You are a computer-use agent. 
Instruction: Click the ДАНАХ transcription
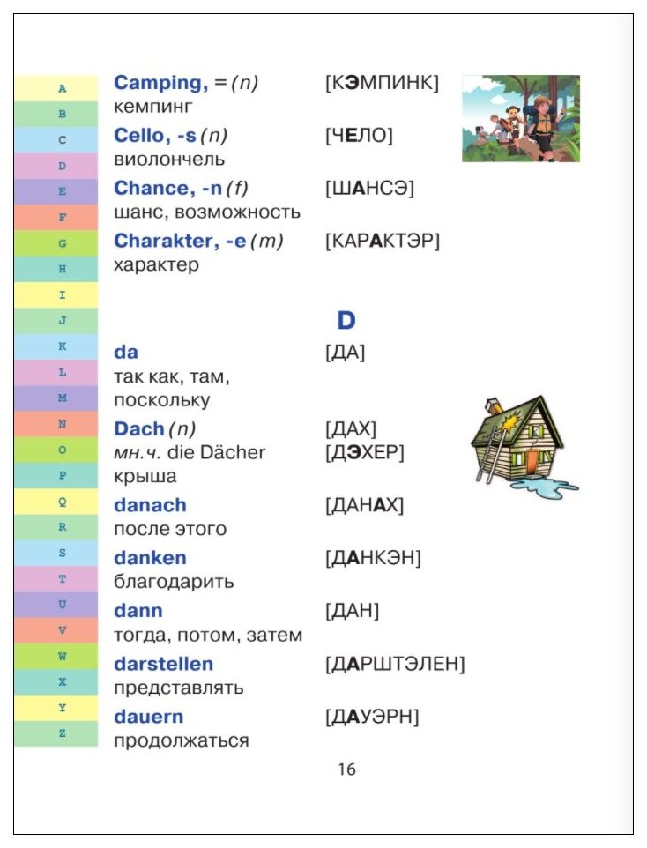point(364,506)
